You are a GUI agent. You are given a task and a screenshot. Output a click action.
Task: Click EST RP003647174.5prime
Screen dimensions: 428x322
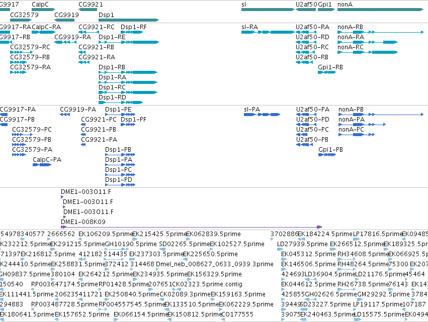64,284
